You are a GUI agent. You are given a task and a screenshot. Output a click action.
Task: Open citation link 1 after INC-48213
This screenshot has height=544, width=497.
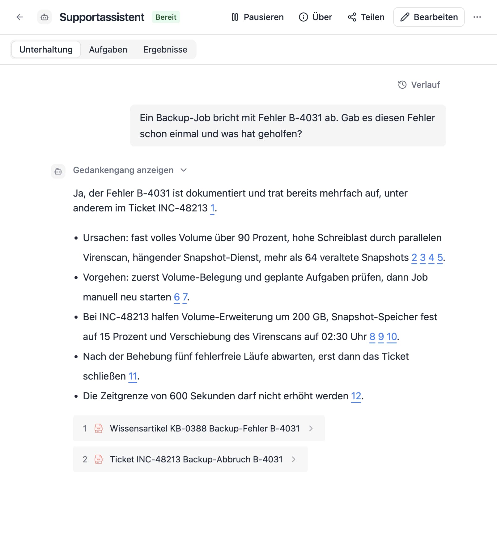point(212,208)
